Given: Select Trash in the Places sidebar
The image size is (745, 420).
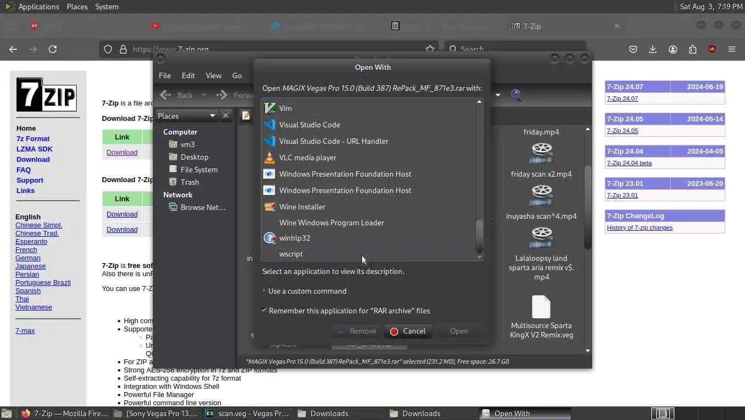Looking at the screenshot, I should click(190, 182).
